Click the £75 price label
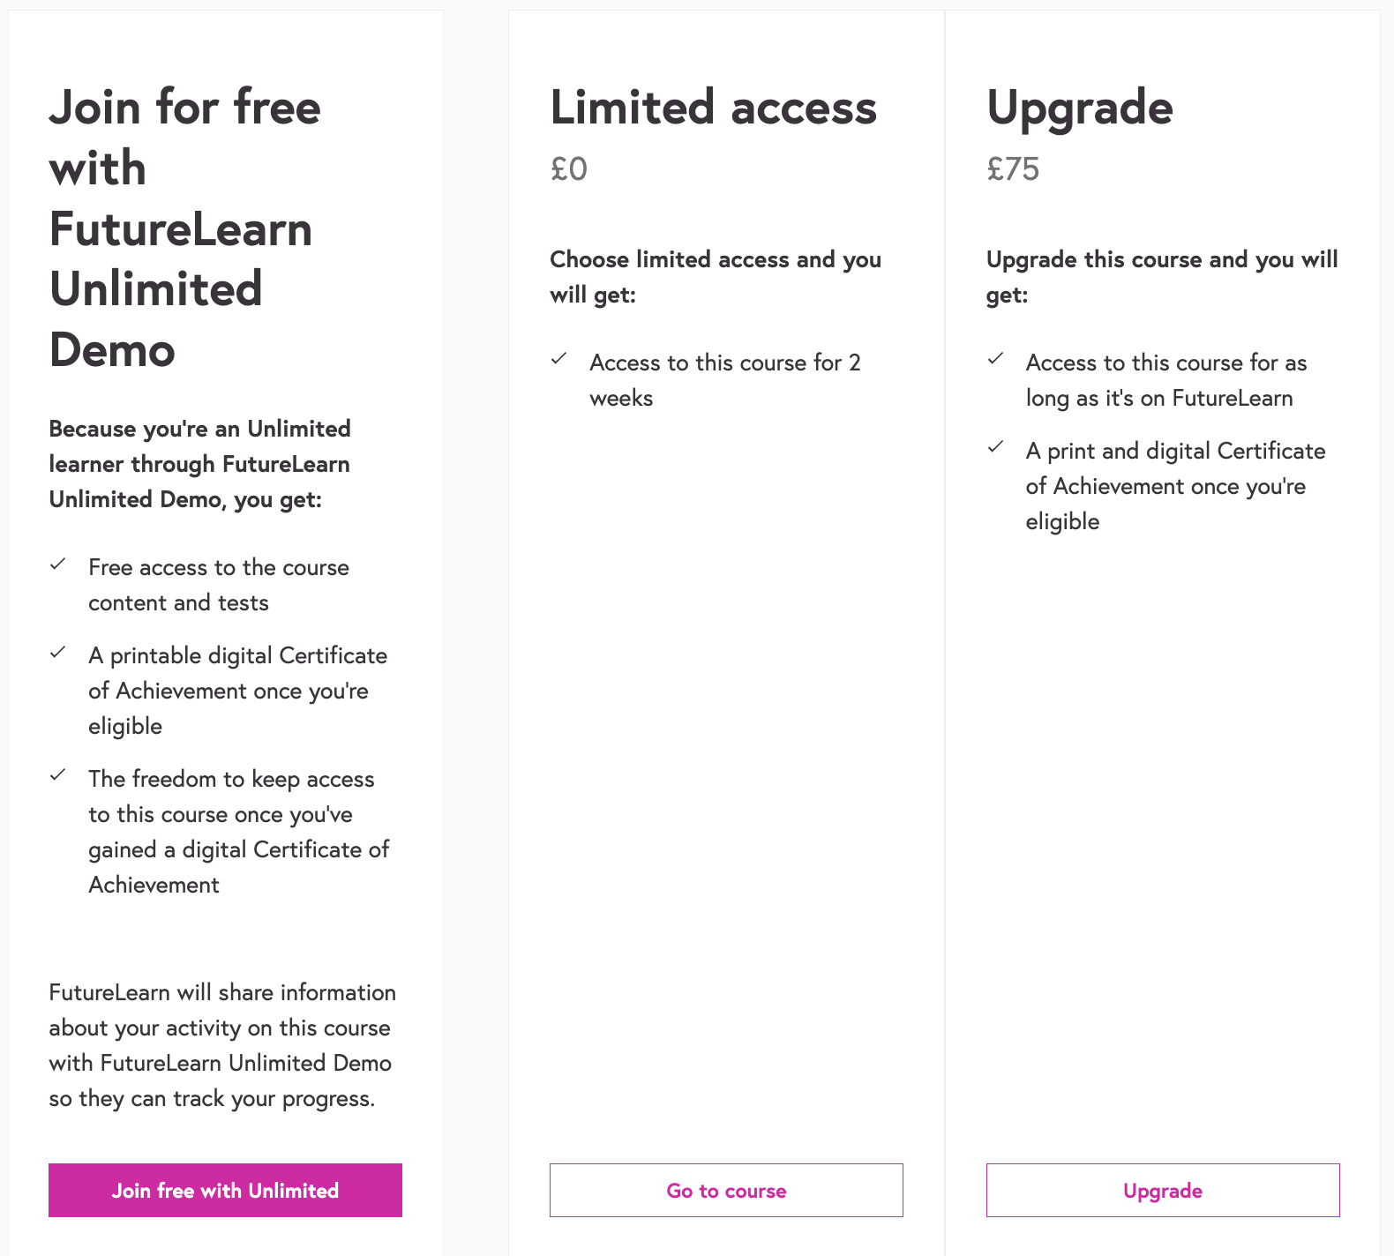1394x1256 pixels. (x=1014, y=168)
